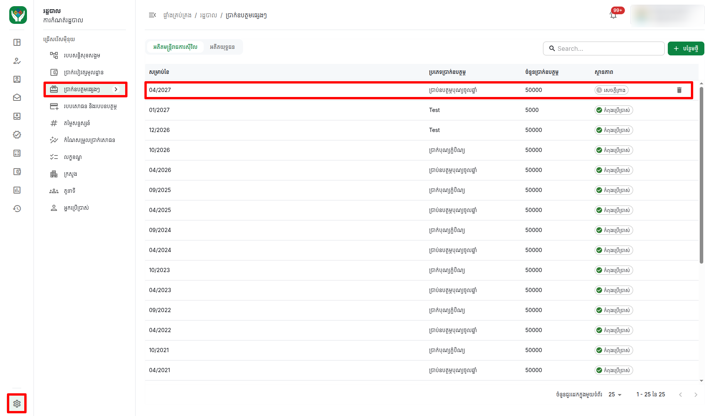Open the checklist-icon menu item លក្ខខណ្ឌ
This screenshot has width=714, height=416.
point(85,157)
